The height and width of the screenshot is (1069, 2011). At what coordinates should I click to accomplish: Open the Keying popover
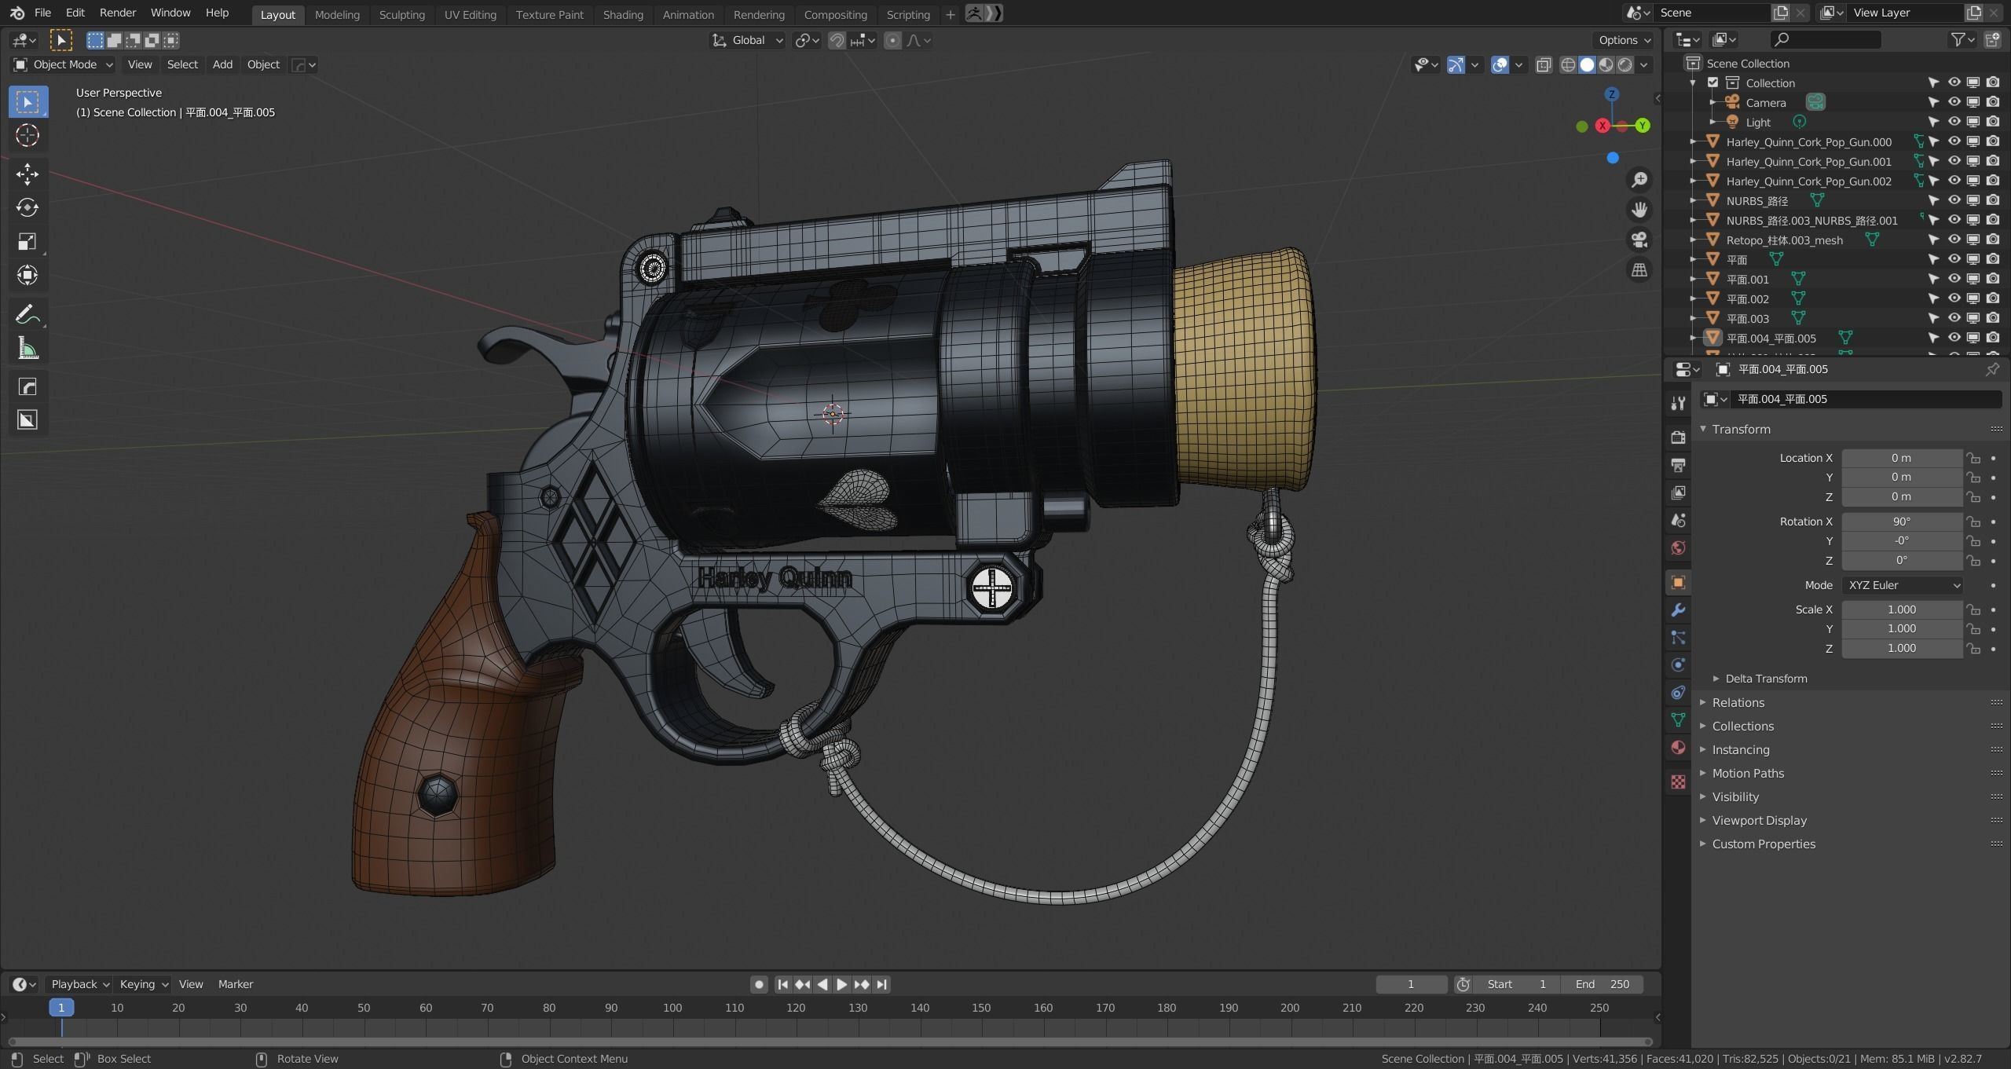(143, 984)
